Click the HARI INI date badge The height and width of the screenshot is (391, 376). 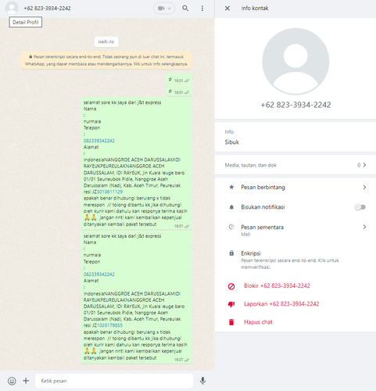106,42
